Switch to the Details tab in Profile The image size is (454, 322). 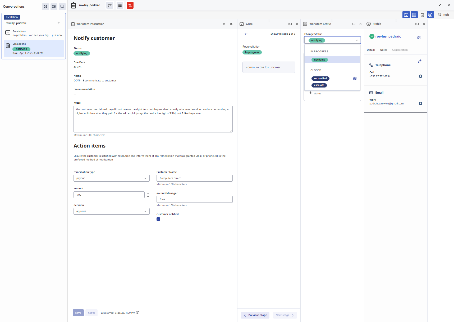click(x=371, y=50)
